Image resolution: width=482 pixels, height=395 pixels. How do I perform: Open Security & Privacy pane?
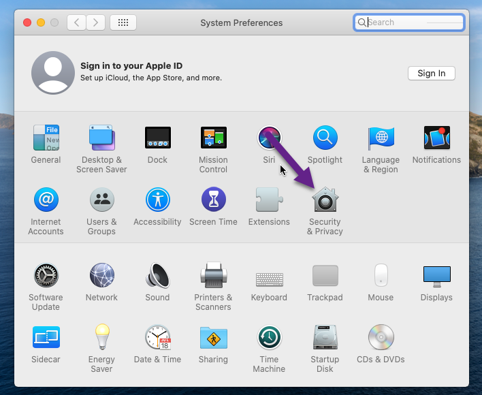[x=325, y=200]
